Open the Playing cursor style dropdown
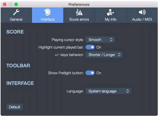 pyautogui.click(x=100, y=40)
